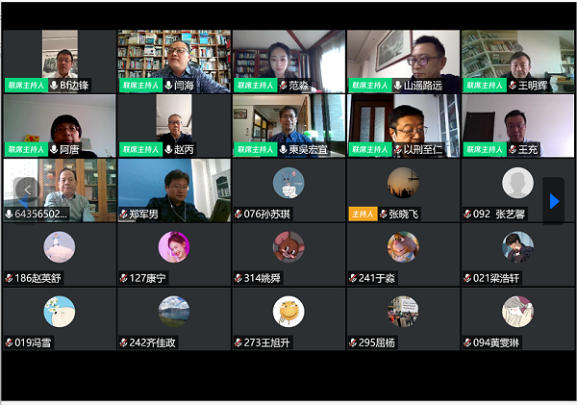
Task: Click microphone icon beside 闫海
Action: 168,86
